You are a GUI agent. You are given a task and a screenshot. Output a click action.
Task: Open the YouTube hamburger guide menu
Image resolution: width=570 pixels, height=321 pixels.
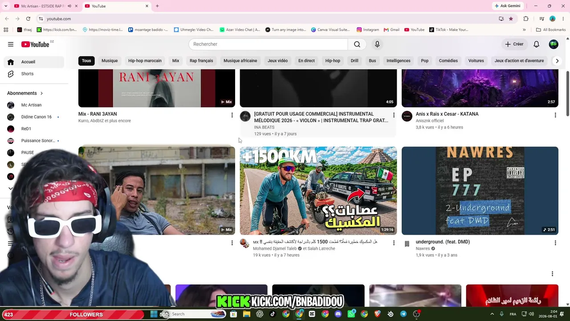tap(11, 44)
